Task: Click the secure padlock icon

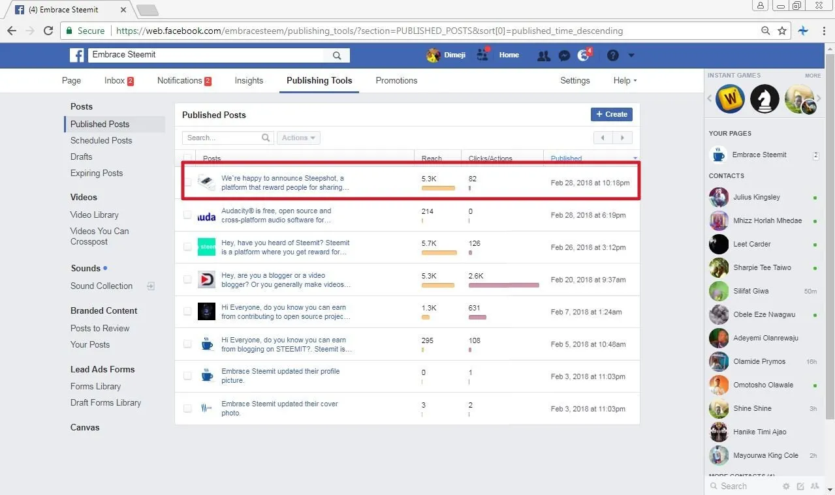Action: pyautogui.click(x=69, y=31)
